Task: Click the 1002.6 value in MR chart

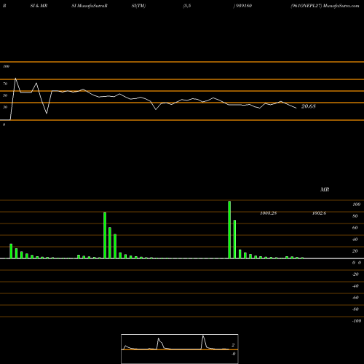Action: point(319,213)
